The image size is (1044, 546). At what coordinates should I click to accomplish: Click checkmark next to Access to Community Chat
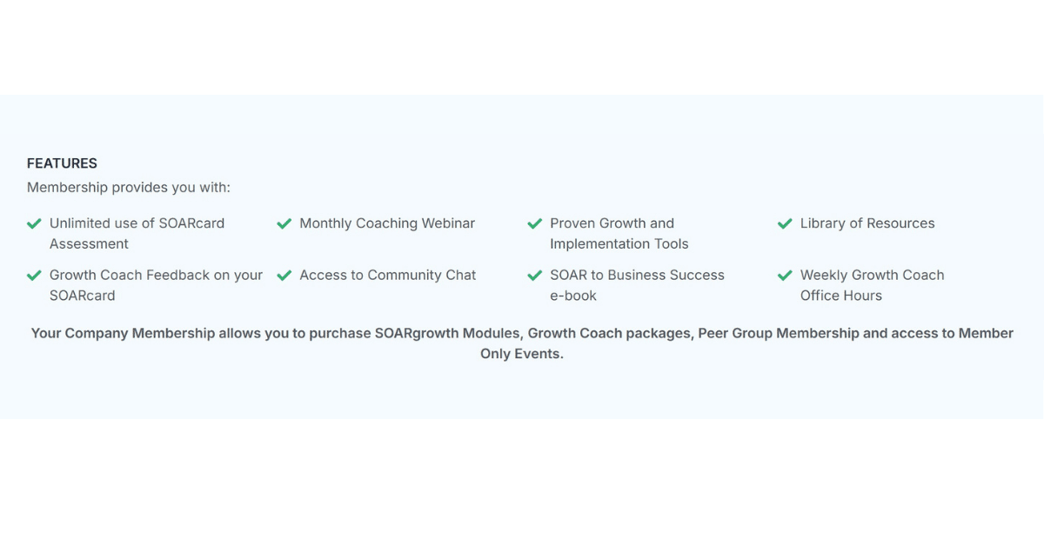(x=284, y=276)
